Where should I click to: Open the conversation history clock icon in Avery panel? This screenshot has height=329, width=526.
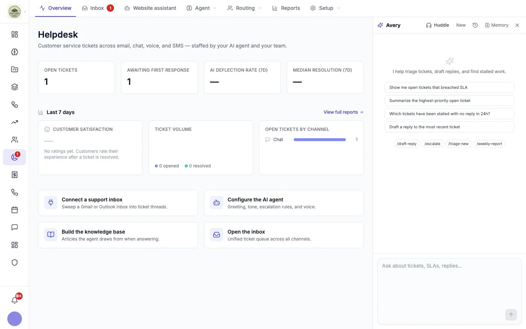[x=475, y=25]
